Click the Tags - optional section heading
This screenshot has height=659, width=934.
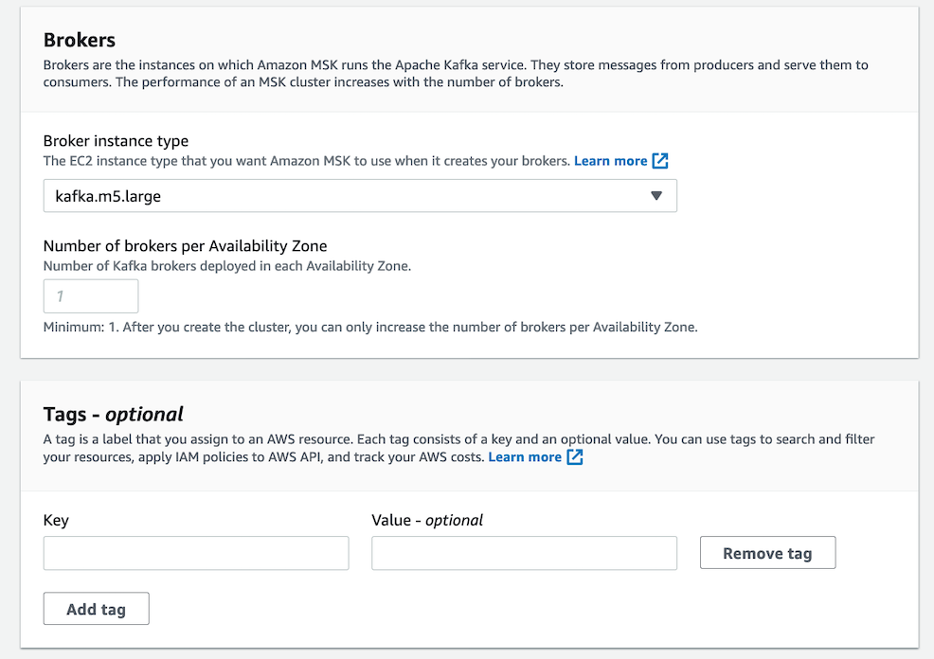tap(113, 415)
